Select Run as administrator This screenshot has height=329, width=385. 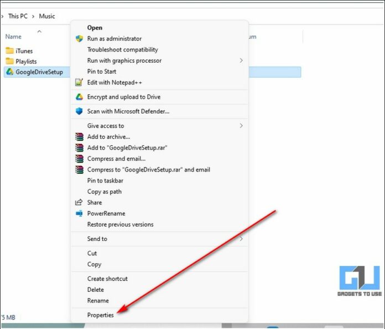(115, 39)
